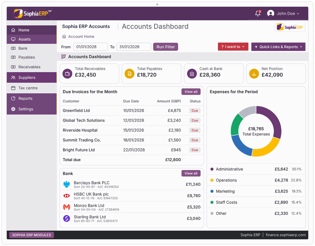
Task: Click Due status for Riverside Hospital
Action: pos(195,130)
